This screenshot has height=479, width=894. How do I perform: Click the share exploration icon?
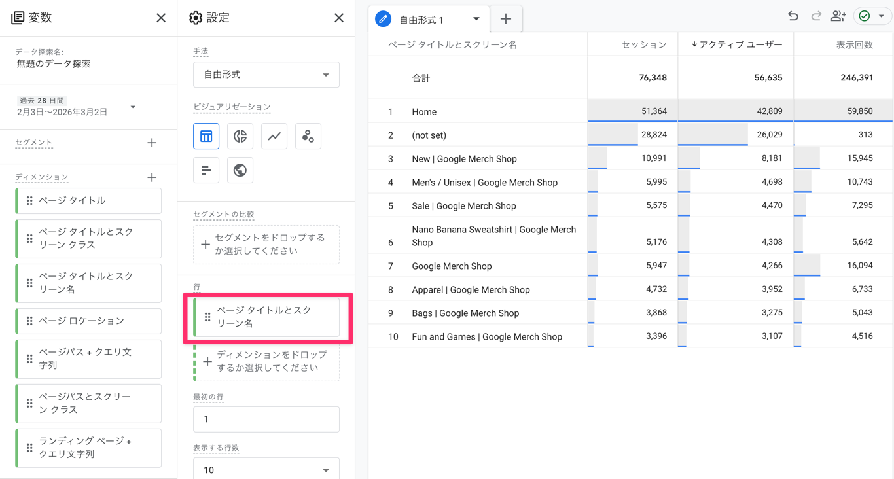pyautogui.click(x=838, y=16)
